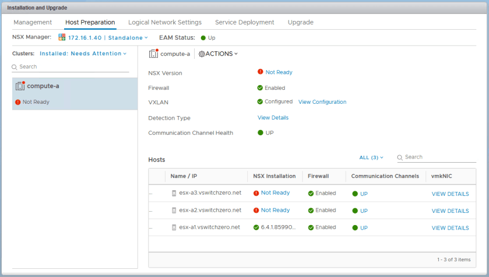489x277 pixels.
Task: Click the compute-a cluster icon in the header
Action: [153, 54]
